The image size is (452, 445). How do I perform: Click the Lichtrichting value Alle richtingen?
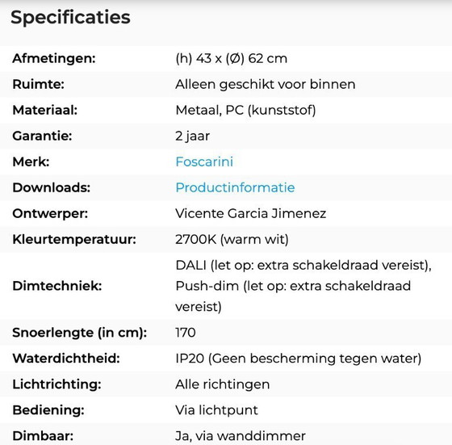point(223,384)
